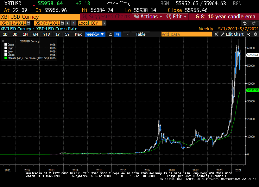Click the redo arrow icon
Viewport: 259px width, 187px height.
coord(253,23)
